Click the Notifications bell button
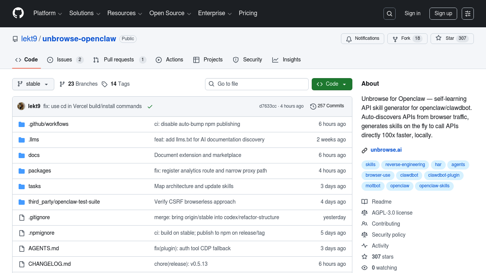486x273 pixels. [363, 39]
